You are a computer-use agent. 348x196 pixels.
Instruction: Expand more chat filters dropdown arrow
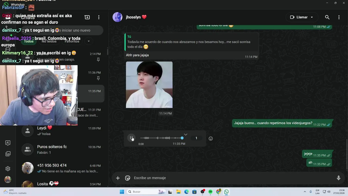tap(88, 41)
